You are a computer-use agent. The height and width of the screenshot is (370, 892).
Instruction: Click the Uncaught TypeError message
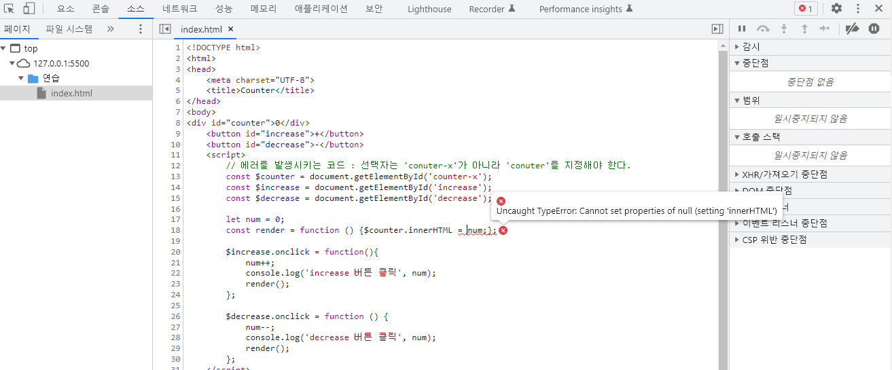pos(637,211)
